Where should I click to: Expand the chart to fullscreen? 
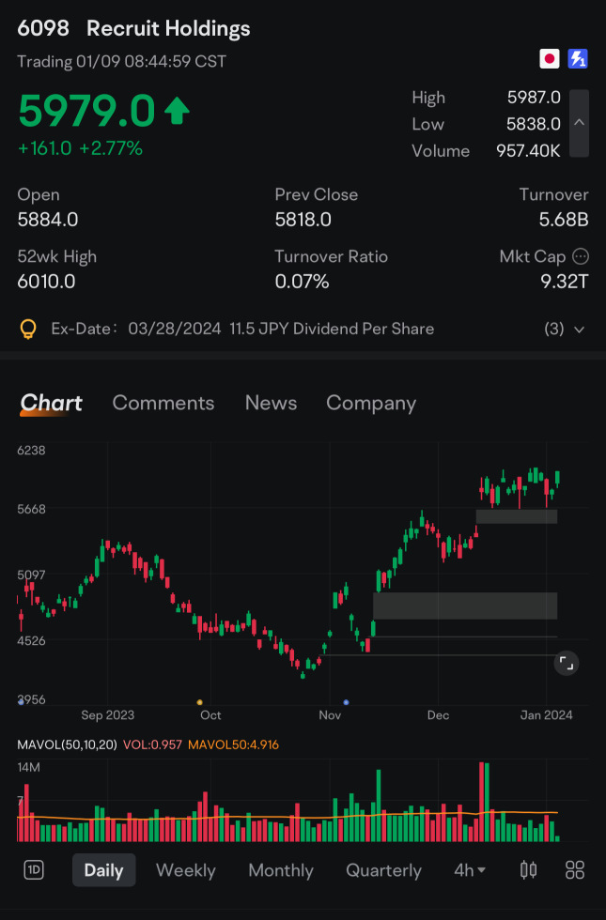point(566,664)
